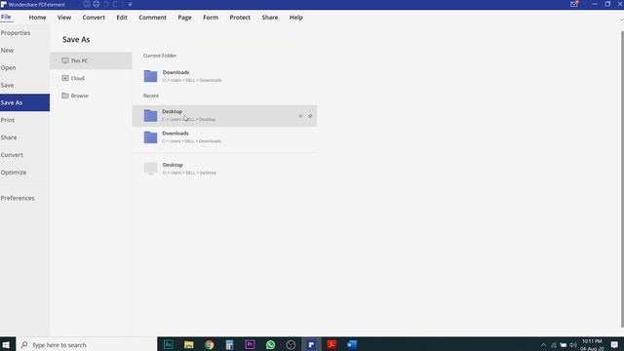Click the Cloud location icon
The width and height of the screenshot is (624, 351).
(65, 78)
